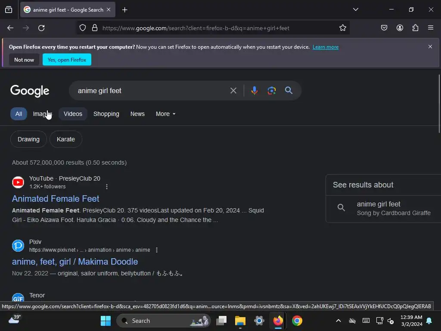Expand the More search options dropdown
Image resolution: width=441 pixels, height=331 pixels.
166,114
